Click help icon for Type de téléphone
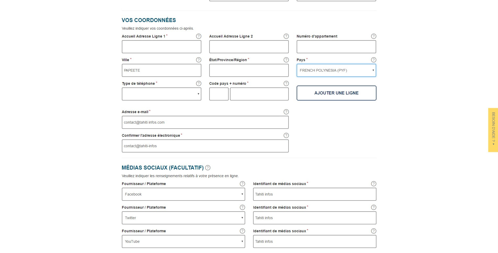498x253 pixels. tap(198, 83)
